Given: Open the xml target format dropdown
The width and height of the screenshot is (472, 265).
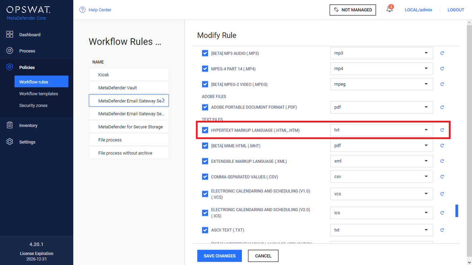Looking at the screenshot, I should (381, 161).
